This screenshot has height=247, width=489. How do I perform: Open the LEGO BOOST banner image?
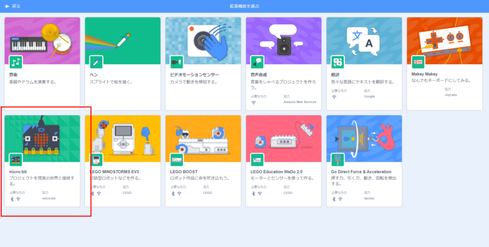pyautogui.click(x=203, y=139)
